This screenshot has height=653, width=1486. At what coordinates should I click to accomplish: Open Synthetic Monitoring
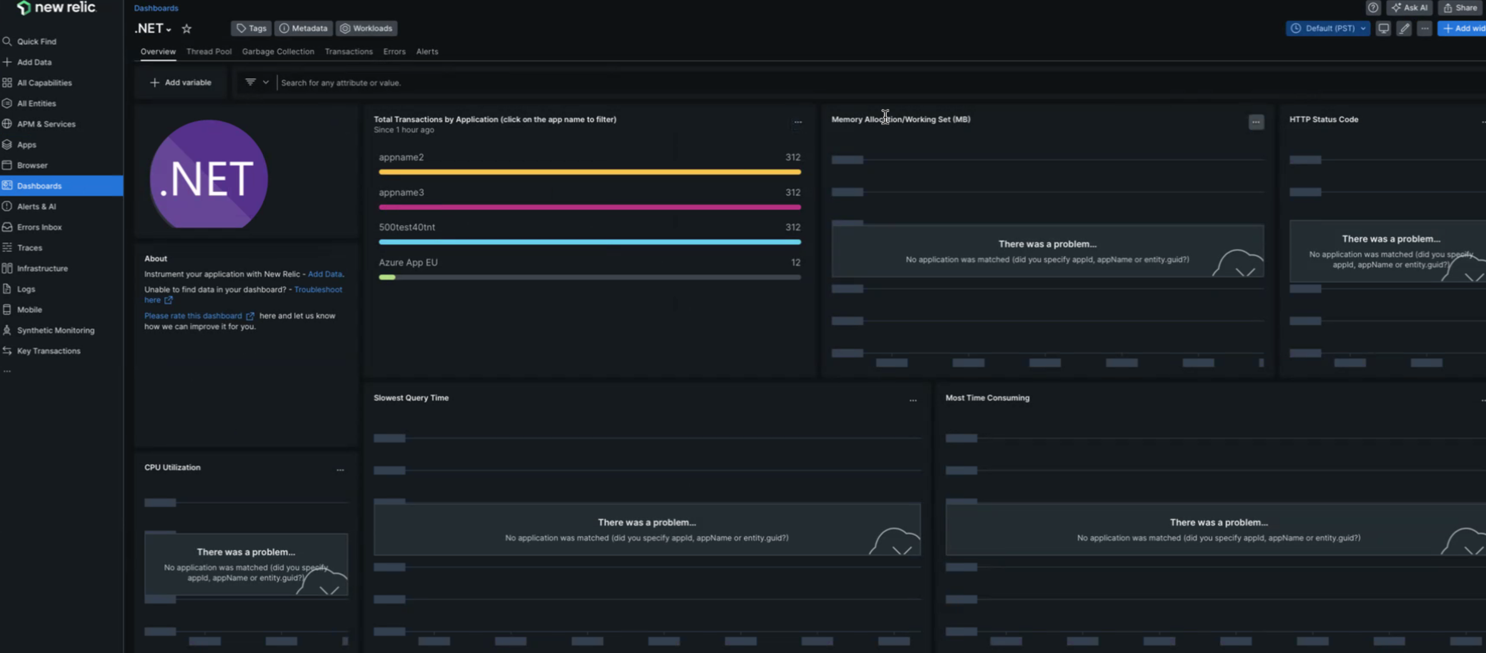55,330
